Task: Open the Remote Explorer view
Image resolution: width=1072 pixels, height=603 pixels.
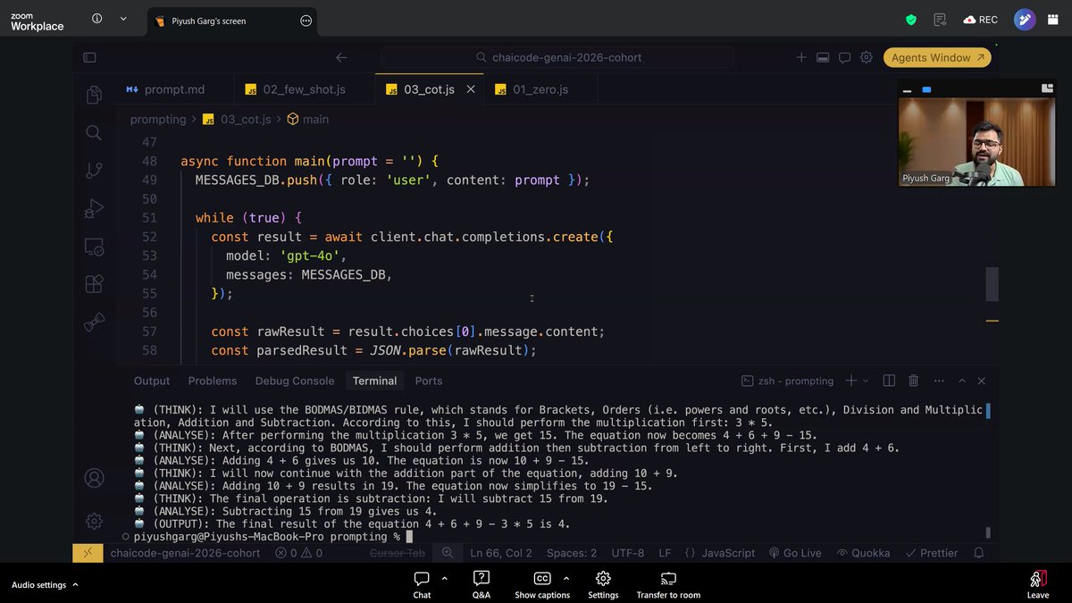Action: tap(94, 247)
